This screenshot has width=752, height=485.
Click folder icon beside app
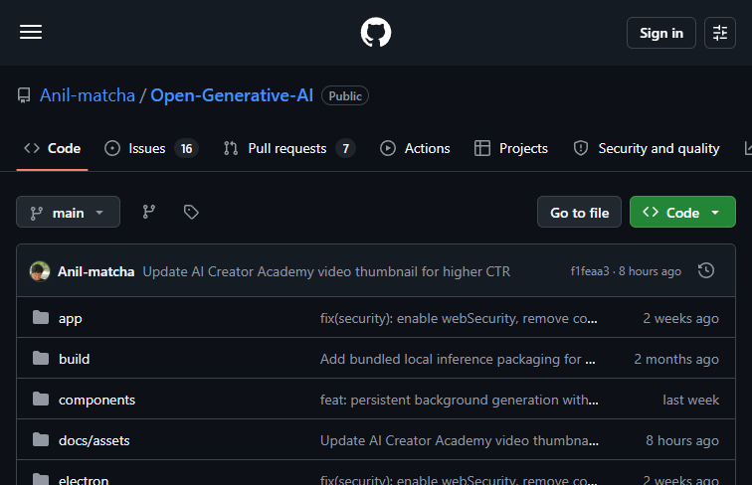41,317
